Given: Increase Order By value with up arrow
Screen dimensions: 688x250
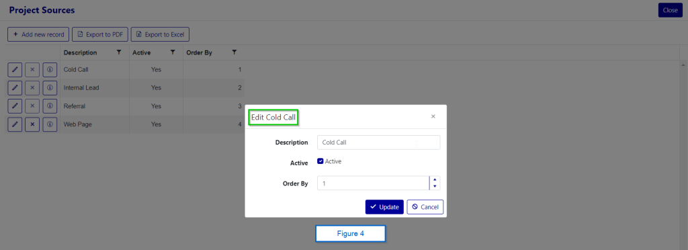Looking at the screenshot, I should point(435,180).
